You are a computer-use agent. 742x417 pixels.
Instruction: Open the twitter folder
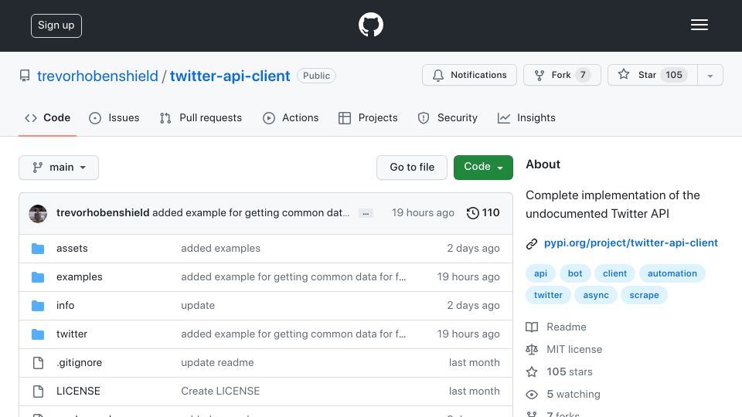pyautogui.click(x=72, y=334)
